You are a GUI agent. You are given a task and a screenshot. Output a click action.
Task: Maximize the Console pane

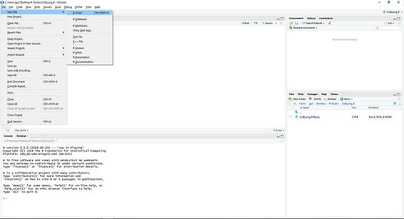[x=282, y=136]
